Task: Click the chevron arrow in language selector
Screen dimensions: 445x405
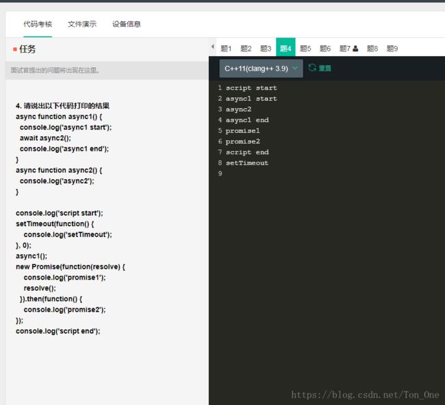Action: (x=295, y=69)
